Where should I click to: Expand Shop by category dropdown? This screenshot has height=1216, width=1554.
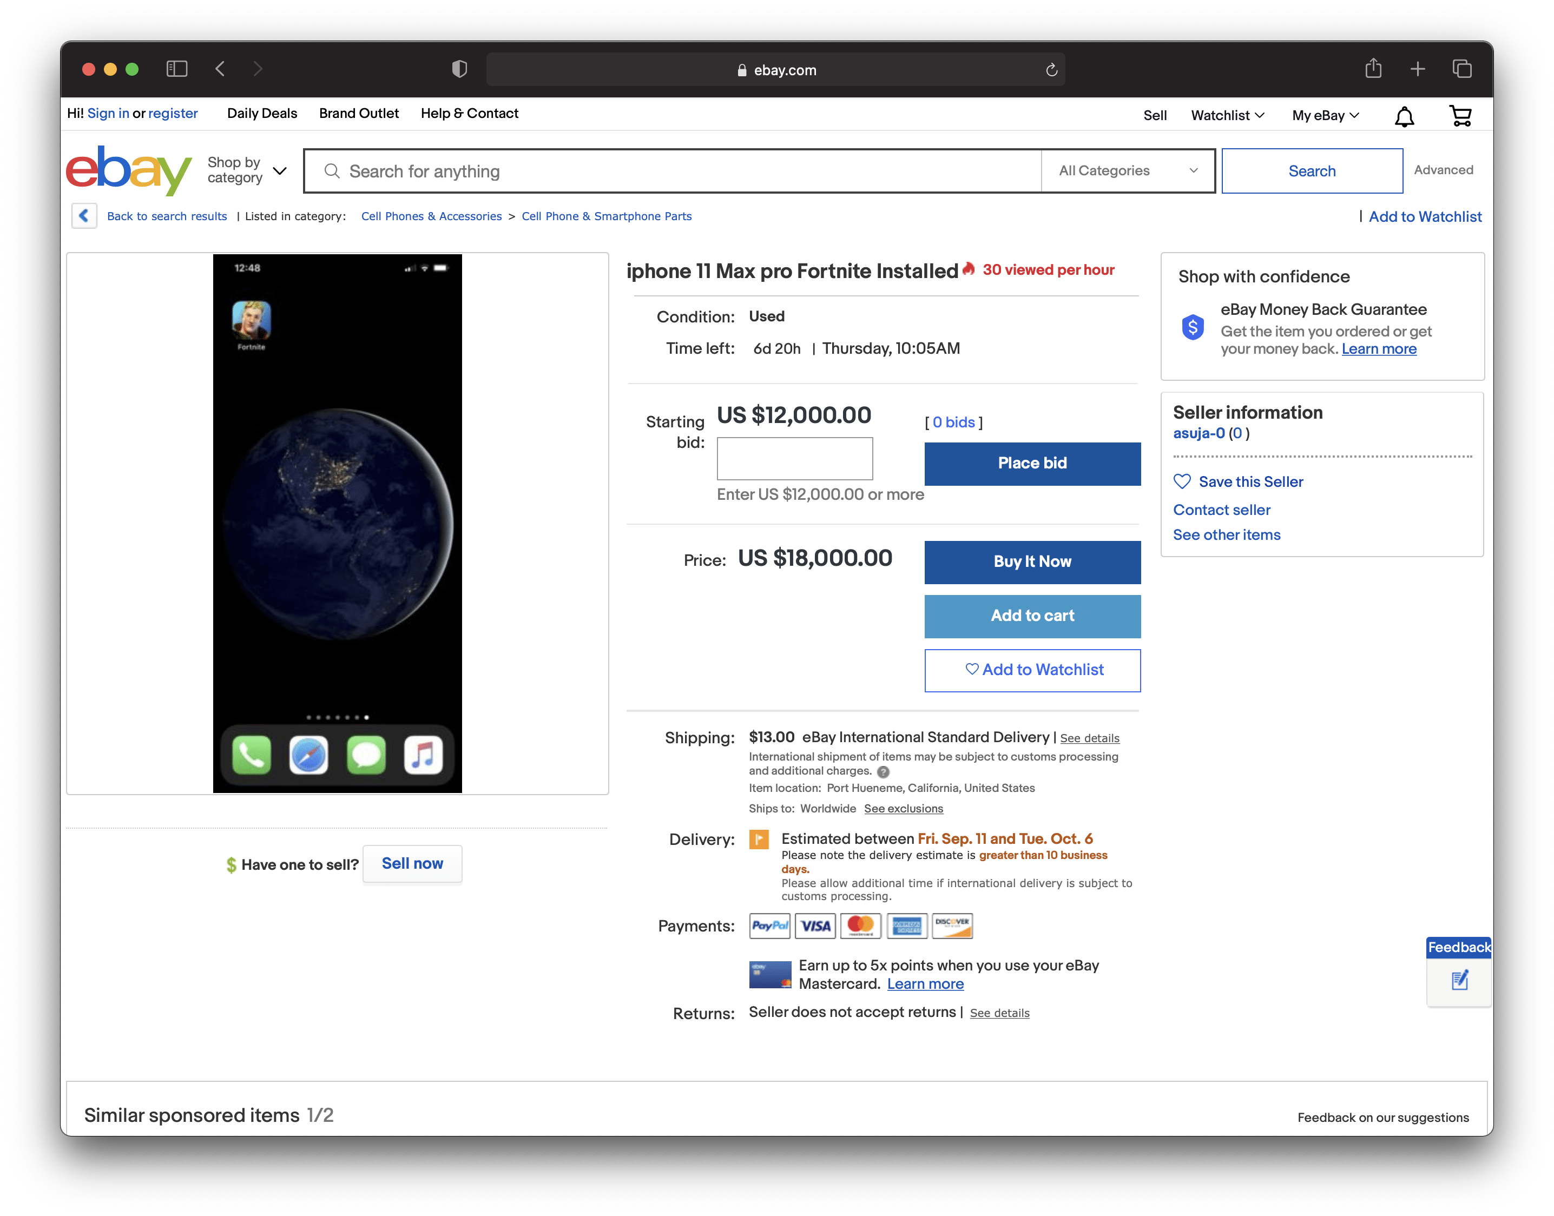[246, 170]
